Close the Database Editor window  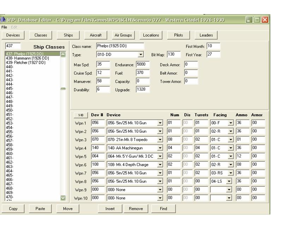coord(265,20)
